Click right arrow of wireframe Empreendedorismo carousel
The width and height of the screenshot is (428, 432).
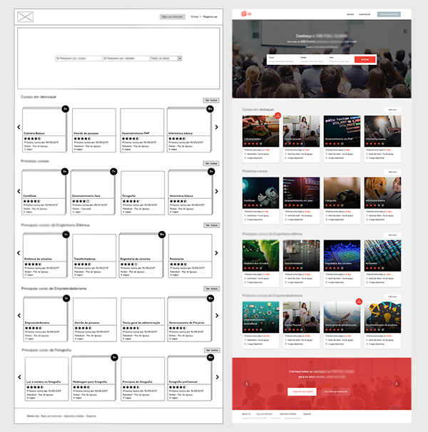click(217, 316)
